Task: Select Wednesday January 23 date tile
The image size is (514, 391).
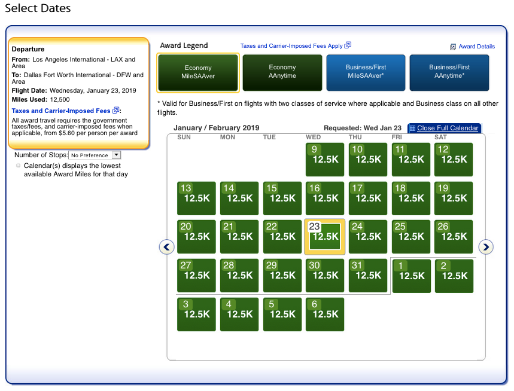Action: pyautogui.click(x=325, y=237)
